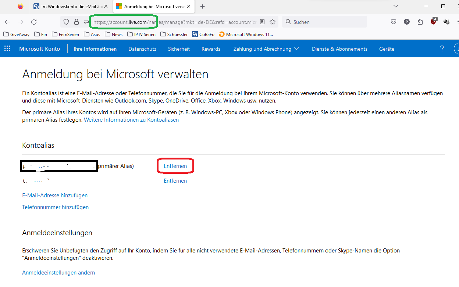Close the Anmeldung bei Microsoft tab
The image size is (459, 287).
click(x=188, y=6)
